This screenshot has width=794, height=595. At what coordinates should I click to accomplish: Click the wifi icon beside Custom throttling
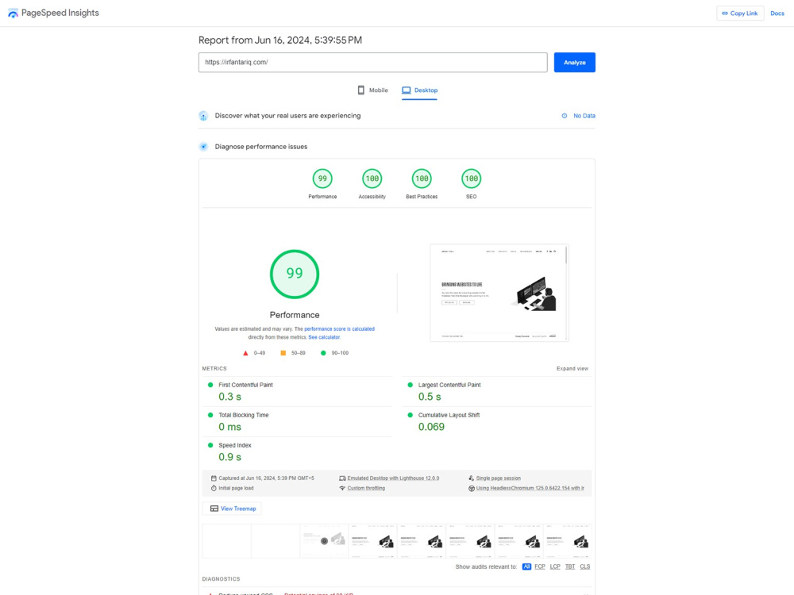(x=344, y=487)
